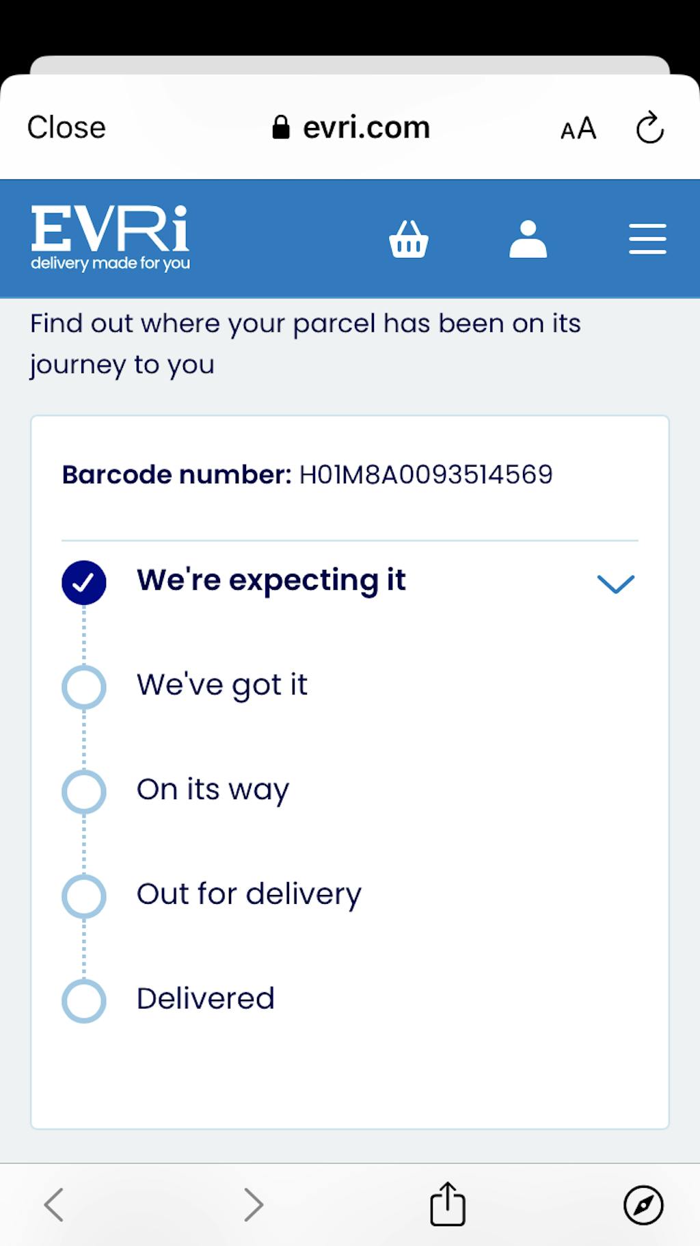Select the "On its way" step circle

[x=84, y=792]
